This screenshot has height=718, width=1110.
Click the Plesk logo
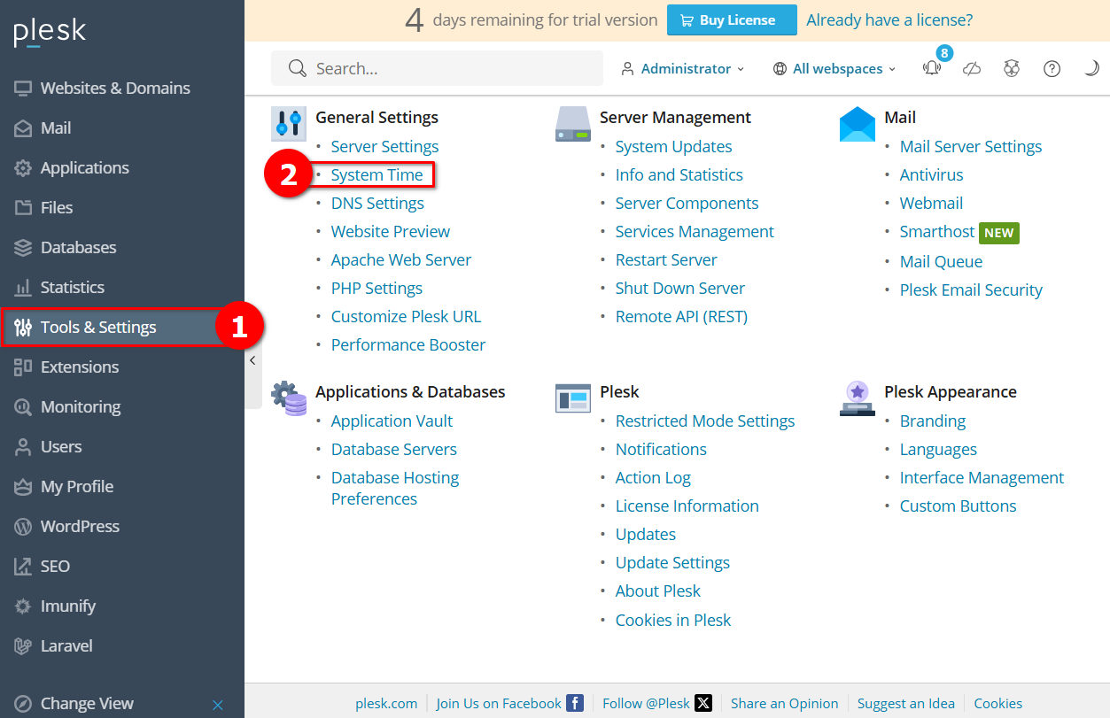coord(50,33)
